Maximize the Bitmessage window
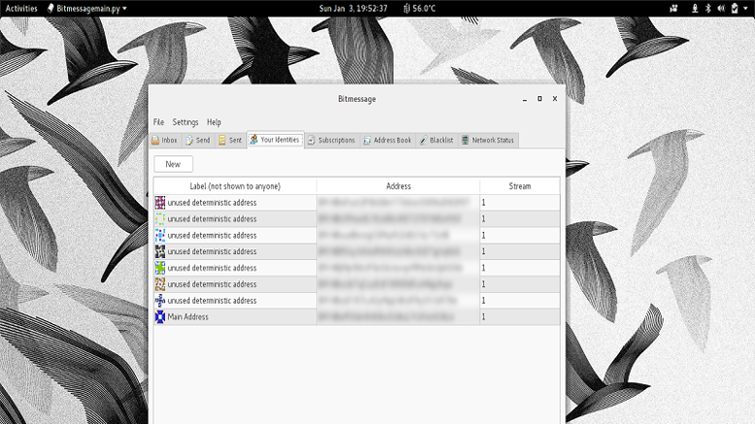 click(539, 99)
